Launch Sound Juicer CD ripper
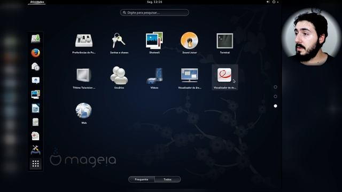Image resolution: width=342 pixels, height=192 pixels. click(189, 43)
